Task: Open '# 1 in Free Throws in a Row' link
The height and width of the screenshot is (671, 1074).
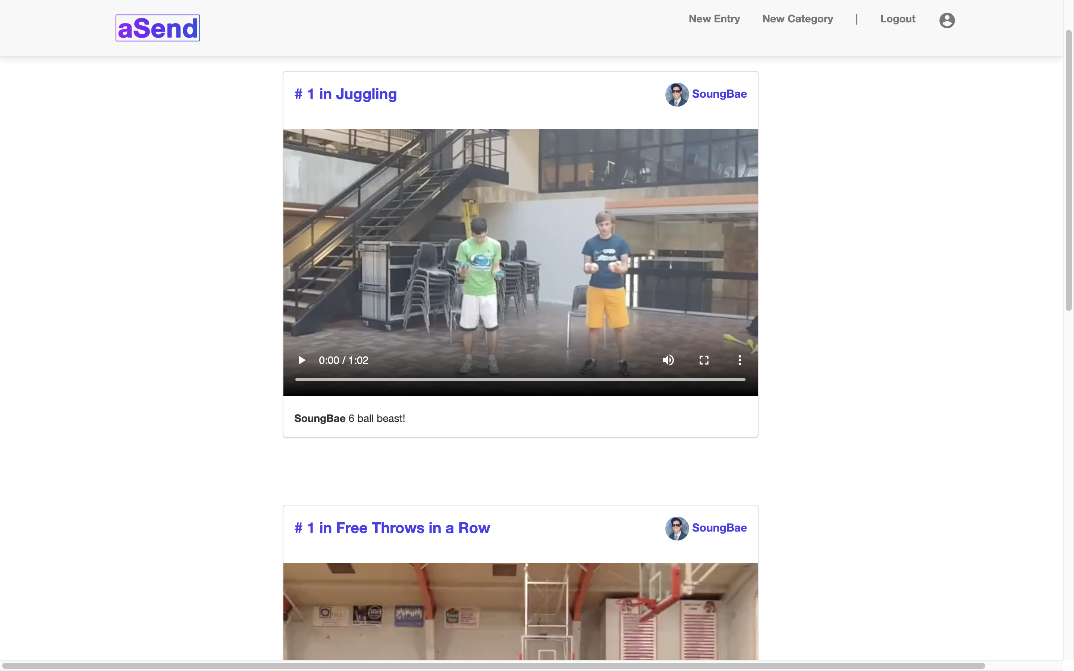Action: coord(392,528)
